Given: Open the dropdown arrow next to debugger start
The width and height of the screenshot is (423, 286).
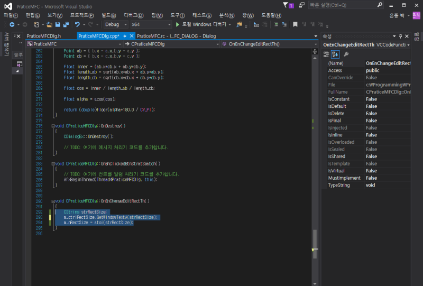Looking at the screenshot, I should (230, 24).
